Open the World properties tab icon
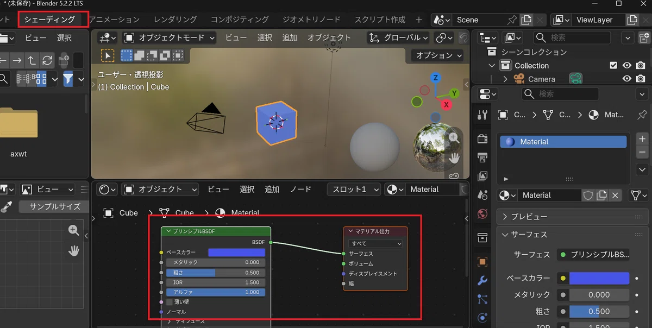This screenshot has width=652, height=328. click(482, 213)
